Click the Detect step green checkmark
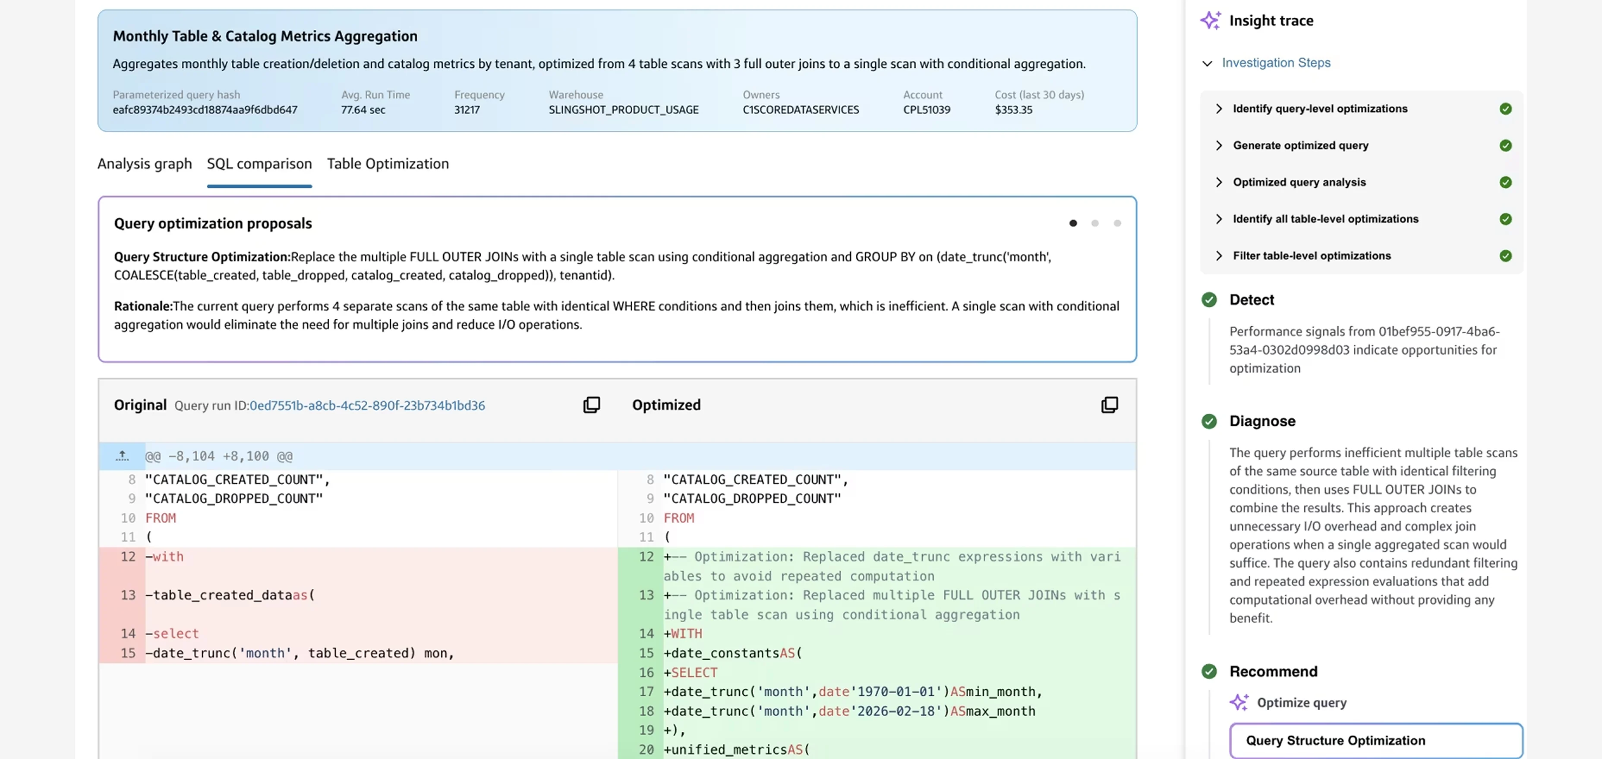1602x759 pixels. [1209, 300]
